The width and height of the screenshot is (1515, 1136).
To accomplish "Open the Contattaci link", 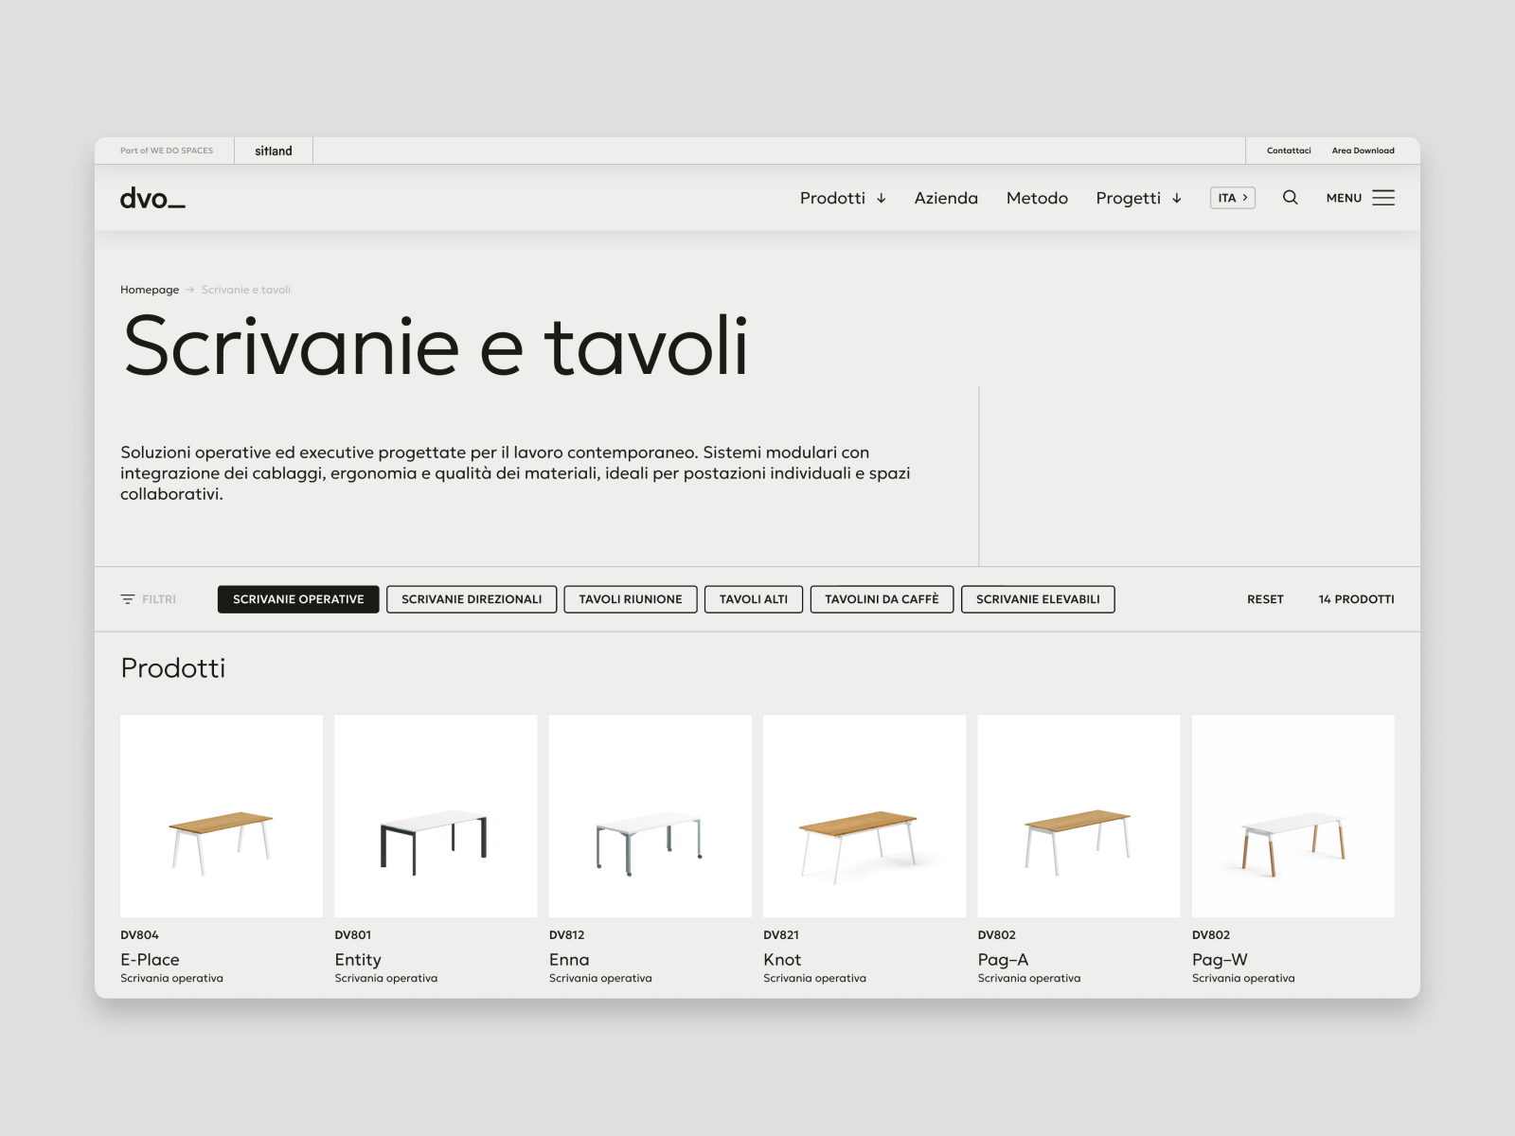I will [x=1289, y=151].
